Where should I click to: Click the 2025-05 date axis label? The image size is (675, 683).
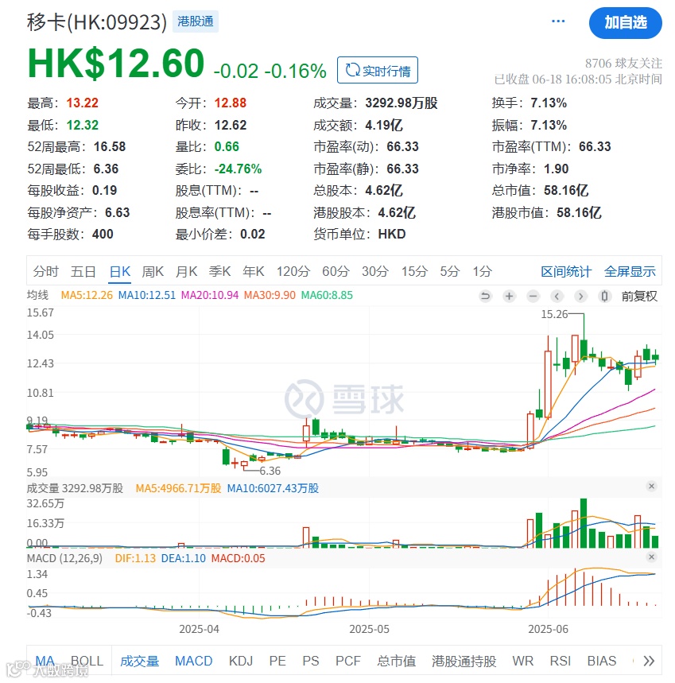369,630
